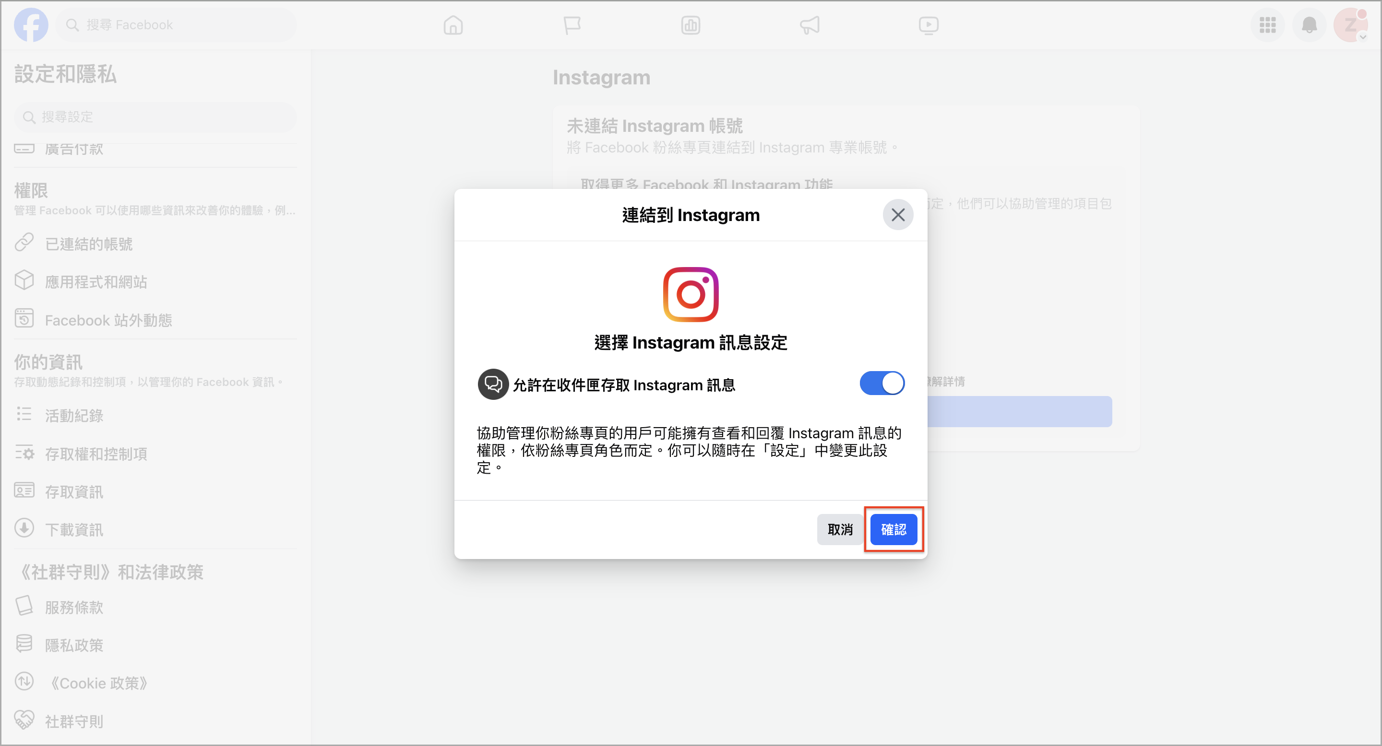Open 存取資訊 in the sidebar
Image resolution: width=1382 pixels, height=746 pixels.
155,492
